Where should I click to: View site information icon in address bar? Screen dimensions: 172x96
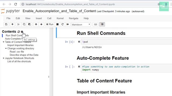[23, 4]
